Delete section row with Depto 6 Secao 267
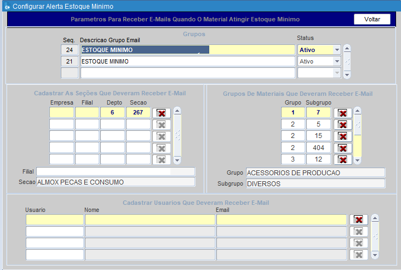Viewport: 401px width, 270px height. (x=162, y=113)
